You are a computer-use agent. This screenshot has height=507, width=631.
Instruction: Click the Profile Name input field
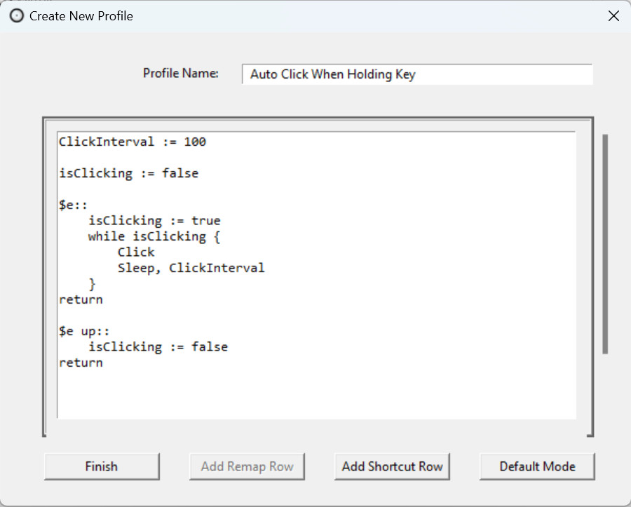tap(417, 74)
